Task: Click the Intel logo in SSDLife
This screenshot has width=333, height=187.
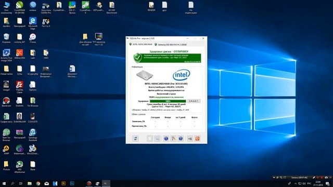Action: pos(182,75)
